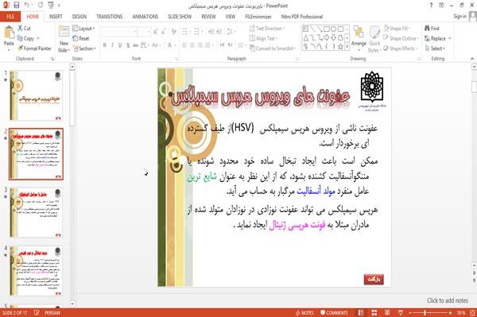
Task: Open the Quick Styles gallery
Action: (x=374, y=40)
